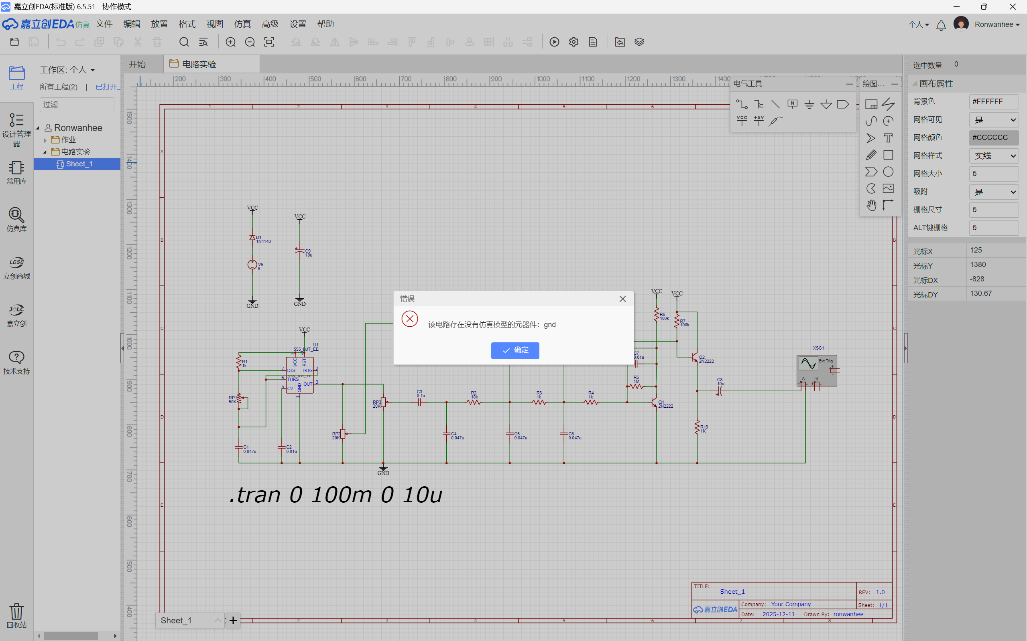Select the VCC power flag tool
This screenshot has height=641, width=1027.
pos(741,121)
